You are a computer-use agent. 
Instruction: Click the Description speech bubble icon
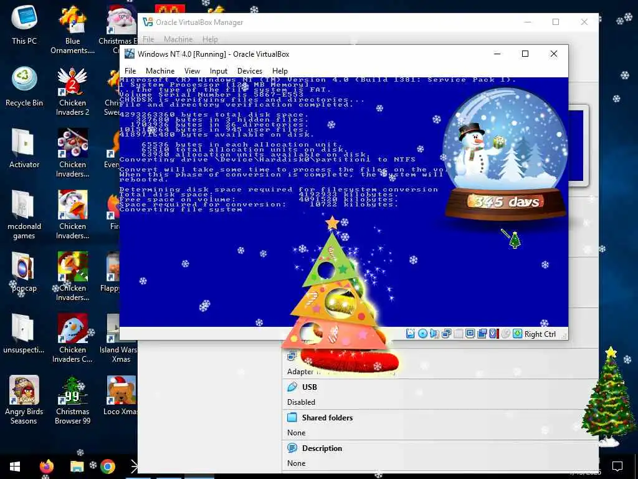[x=292, y=448]
